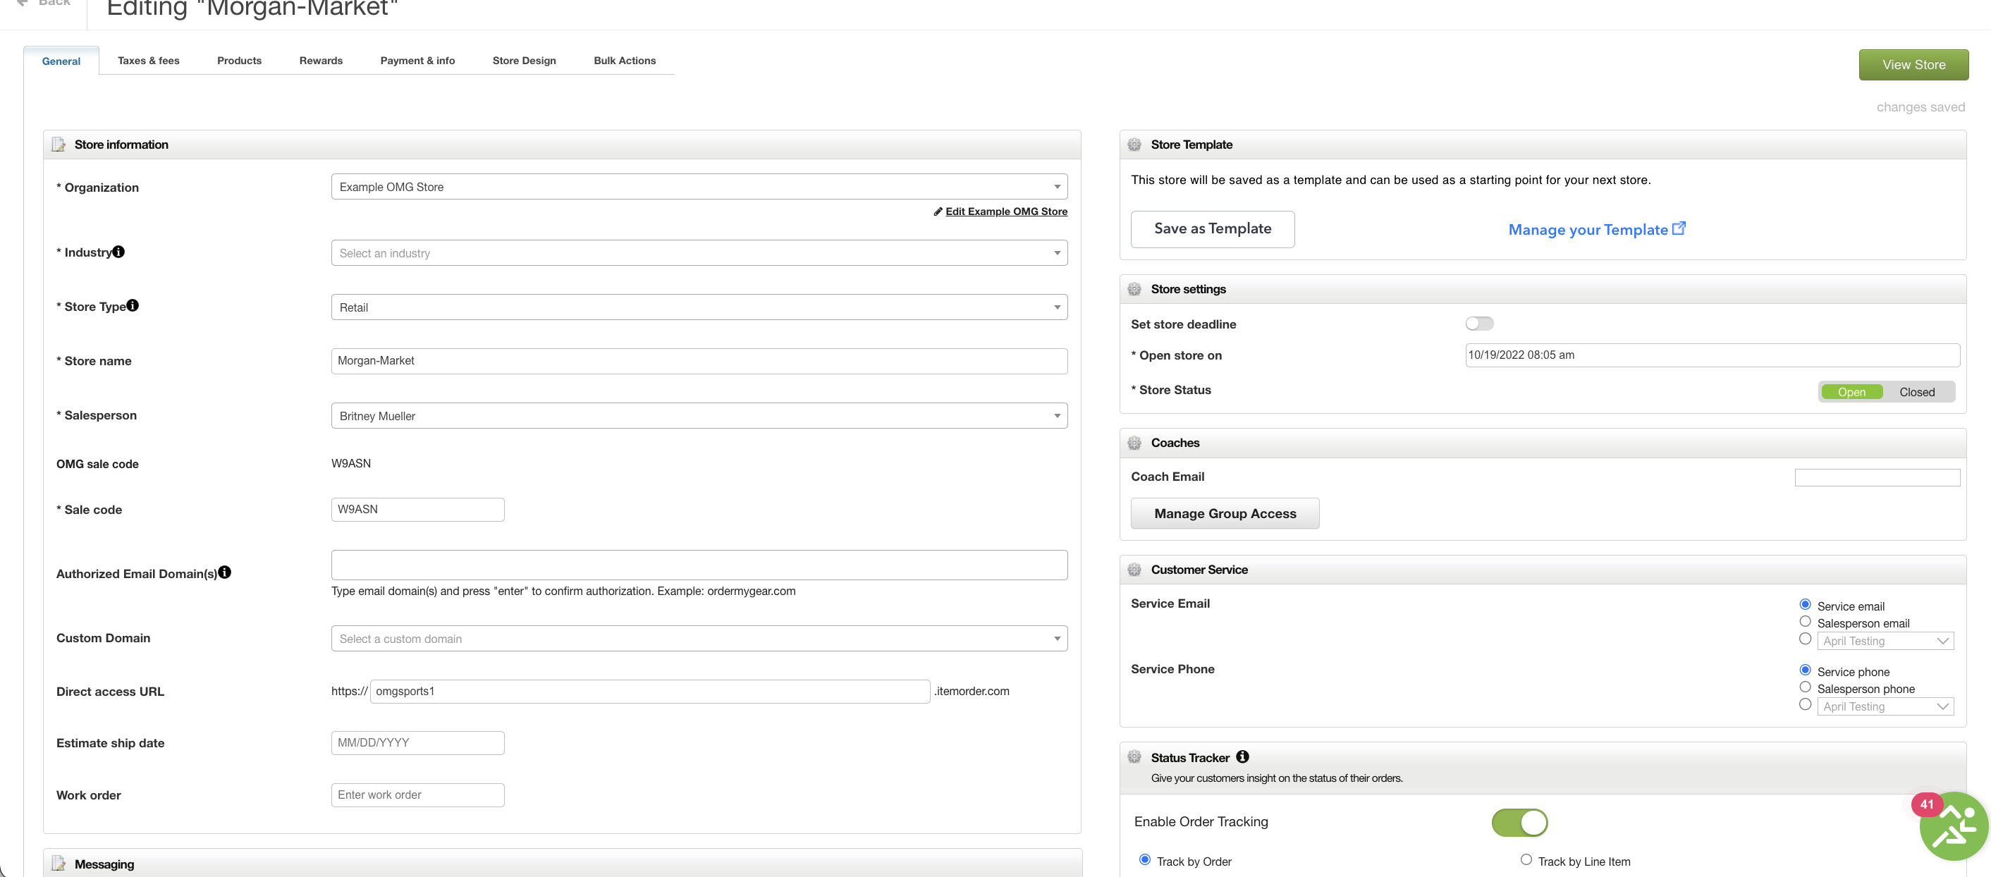
Task: Click the Store name input field
Action: point(699,361)
